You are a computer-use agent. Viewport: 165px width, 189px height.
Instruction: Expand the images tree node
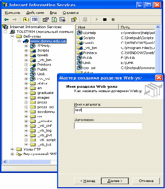26,98
